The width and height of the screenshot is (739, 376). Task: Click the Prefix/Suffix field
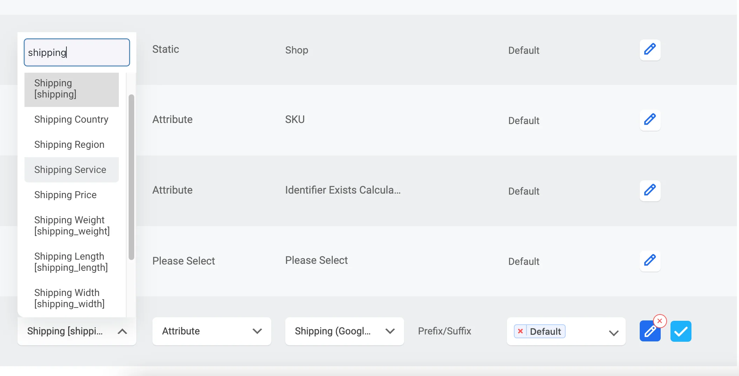444,331
